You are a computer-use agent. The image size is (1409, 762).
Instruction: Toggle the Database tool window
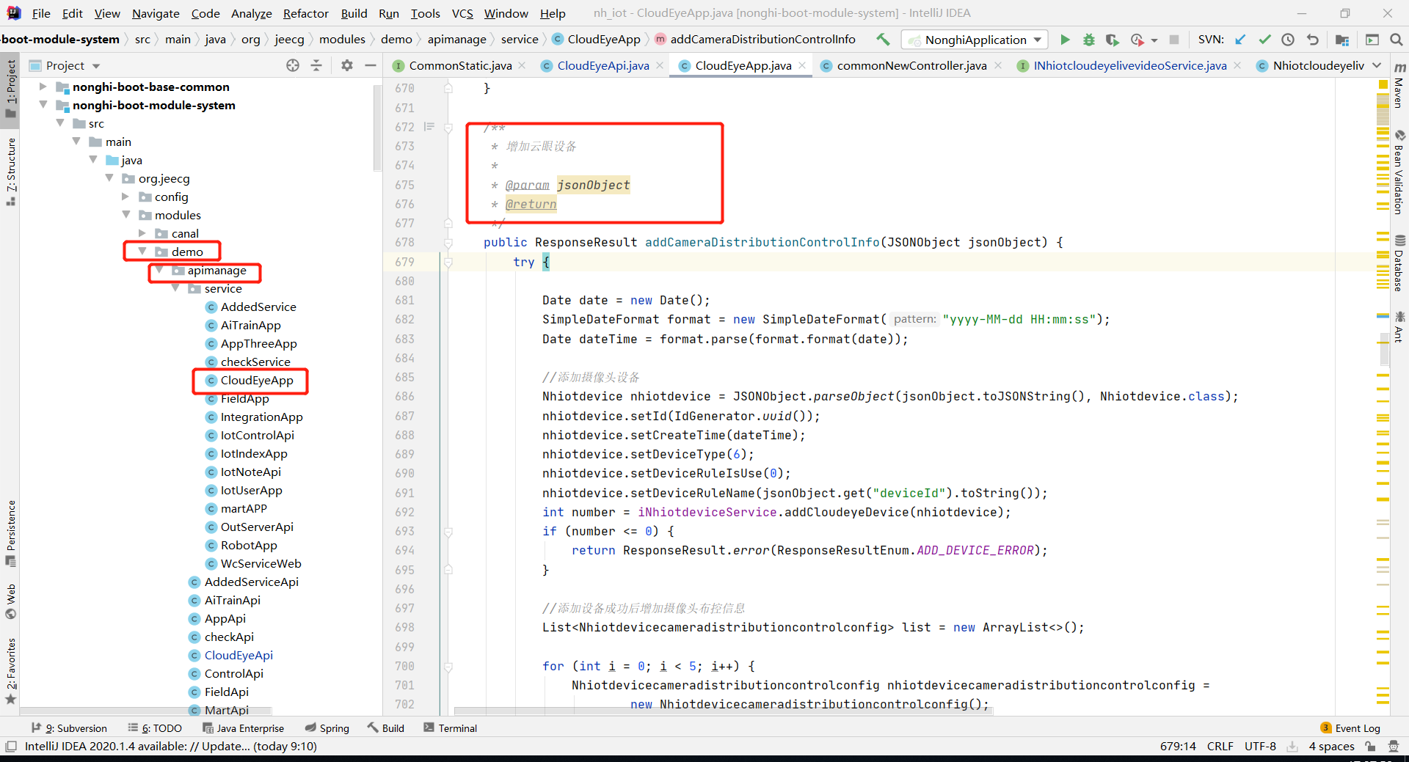[1399, 263]
